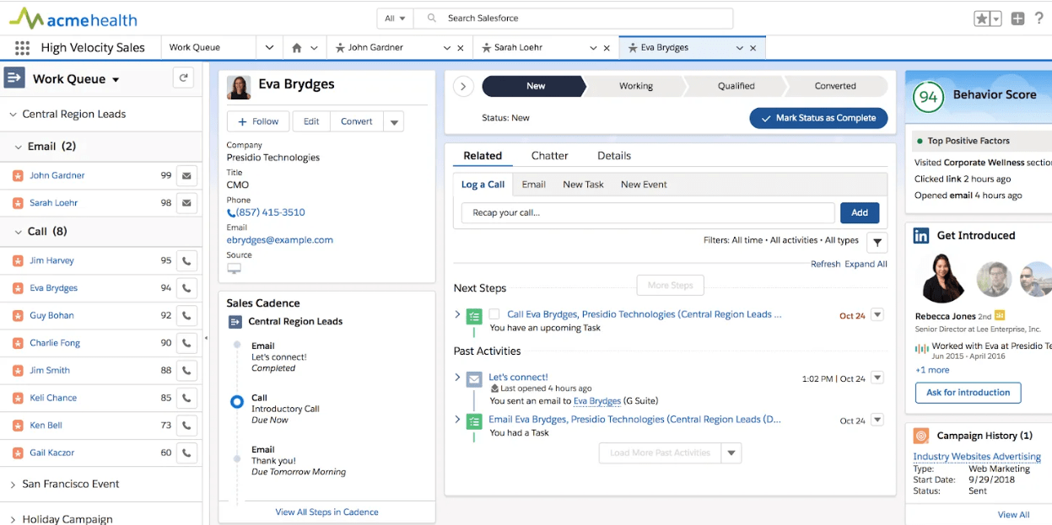Collapse the Email (2) group
Screen dimensions: 1052x525
click(x=19, y=147)
